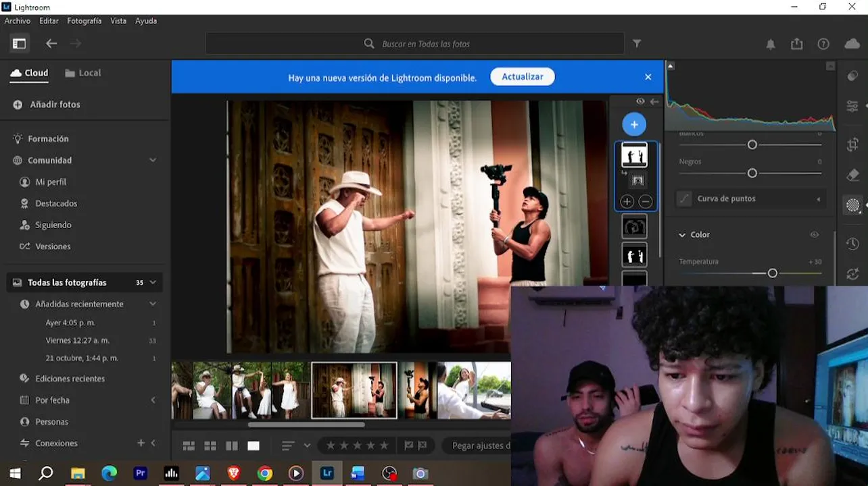Image resolution: width=868 pixels, height=486 pixels.
Task: Open Ediciones recientes
Action: (70, 379)
